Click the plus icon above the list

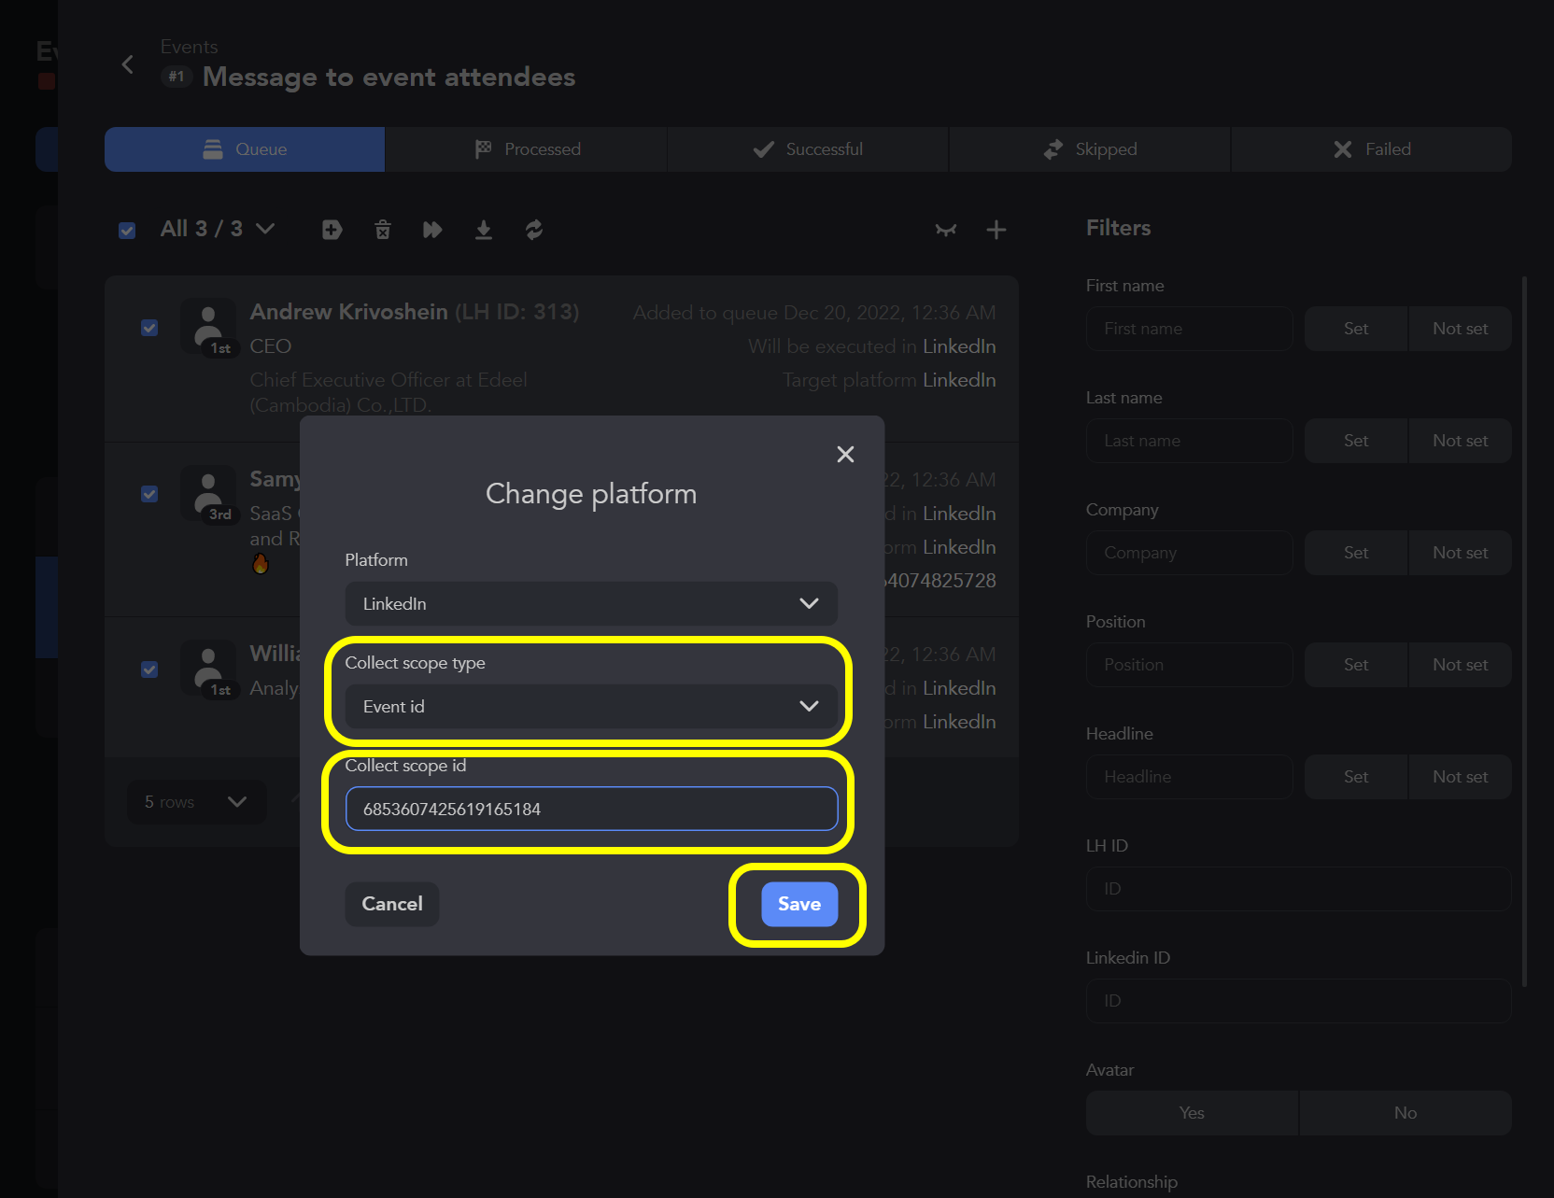point(996,230)
